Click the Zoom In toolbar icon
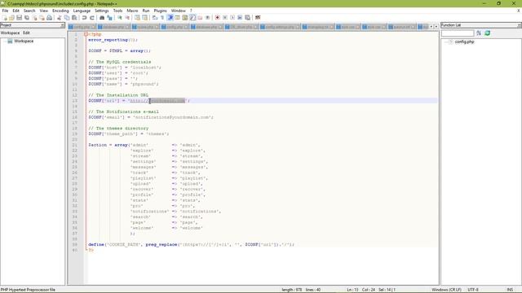The image size is (522, 293). point(120,18)
